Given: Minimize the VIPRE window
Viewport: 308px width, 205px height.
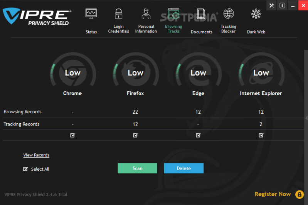Looking at the screenshot, I should tap(293, 5).
